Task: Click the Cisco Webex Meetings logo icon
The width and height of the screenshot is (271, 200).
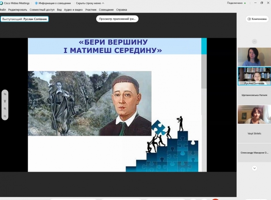Action: point(1,3)
